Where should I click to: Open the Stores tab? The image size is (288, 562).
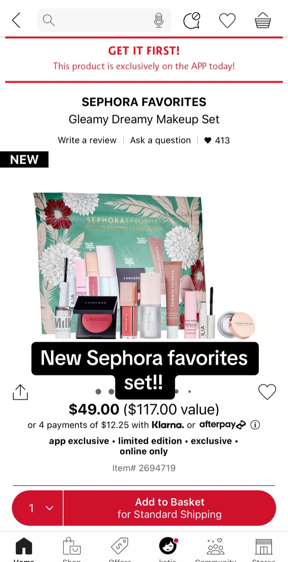(x=263, y=549)
